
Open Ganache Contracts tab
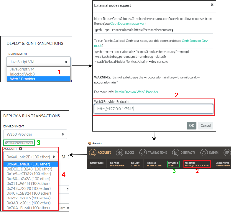click(x=184, y=153)
